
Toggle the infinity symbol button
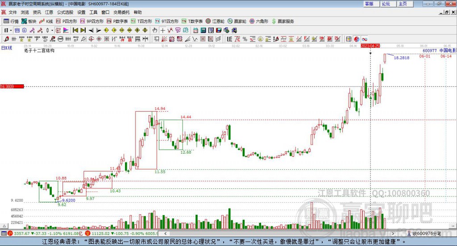(364, 39)
